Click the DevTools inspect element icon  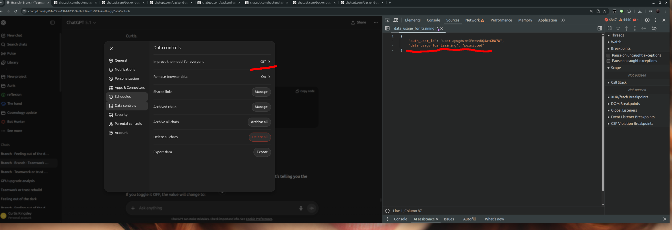[x=387, y=20]
